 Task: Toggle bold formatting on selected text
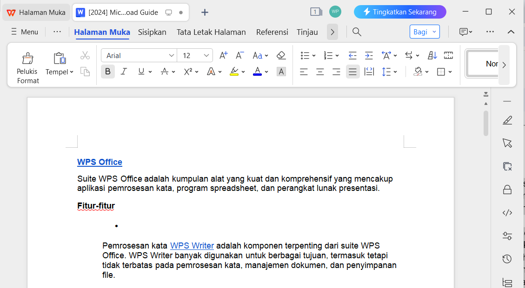click(x=107, y=72)
